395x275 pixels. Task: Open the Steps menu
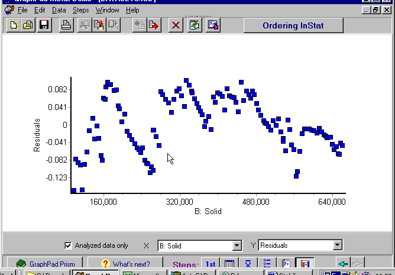point(81,10)
